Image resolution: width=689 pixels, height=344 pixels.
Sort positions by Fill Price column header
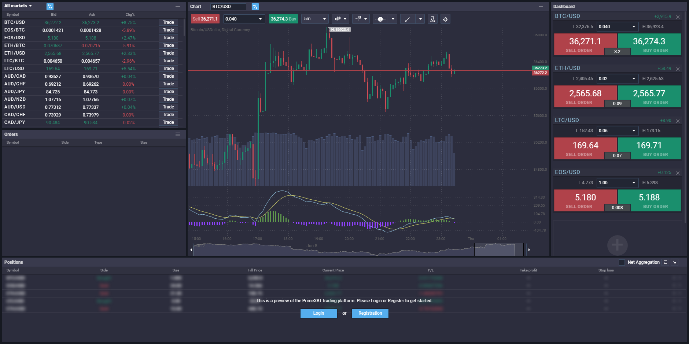click(x=255, y=270)
